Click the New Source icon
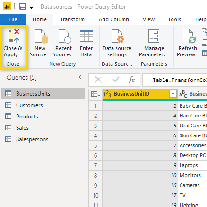The image size is (207, 207). 41,36
